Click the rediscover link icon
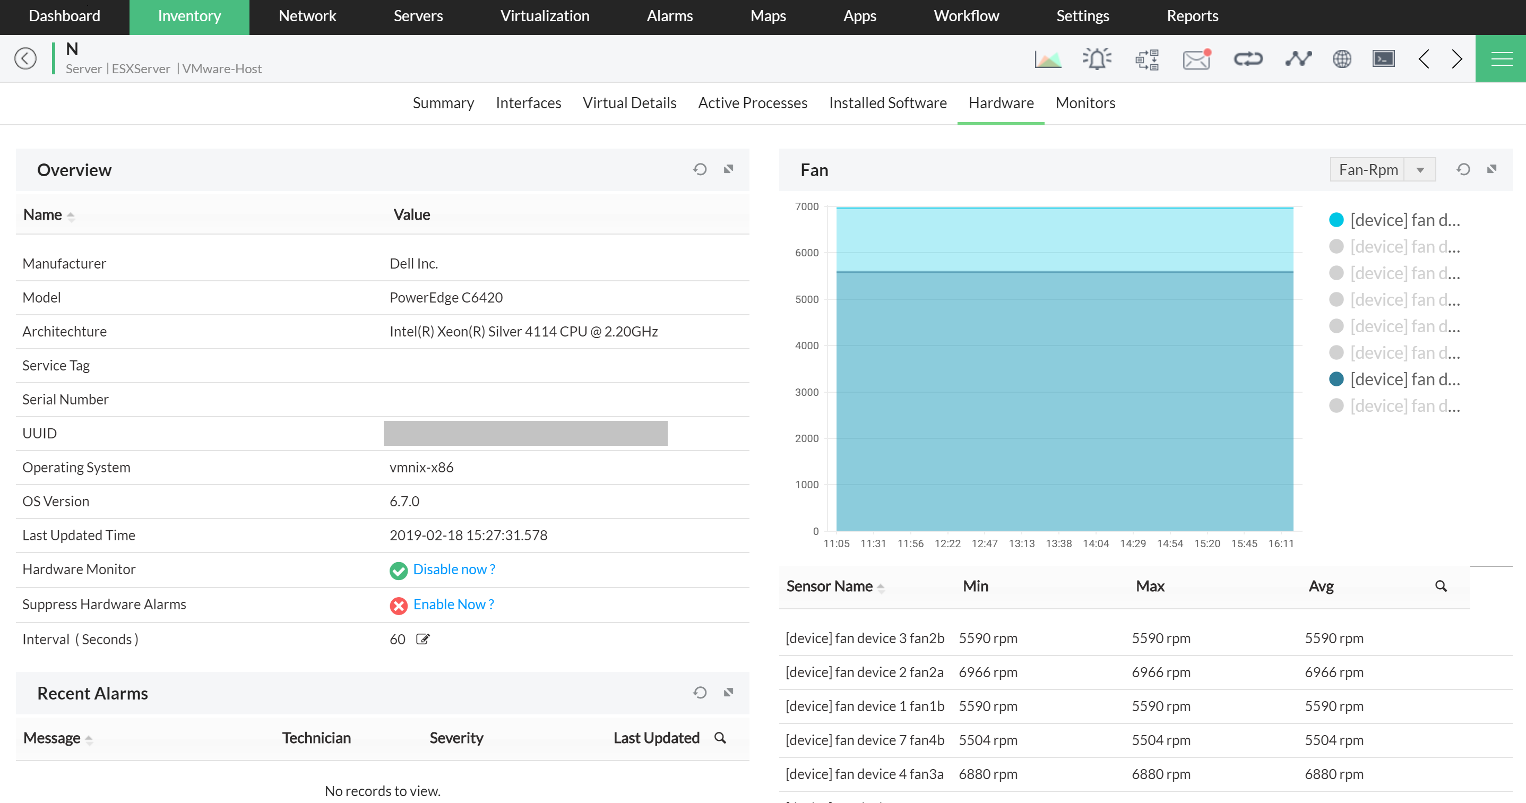The height and width of the screenshot is (803, 1526). (1248, 58)
